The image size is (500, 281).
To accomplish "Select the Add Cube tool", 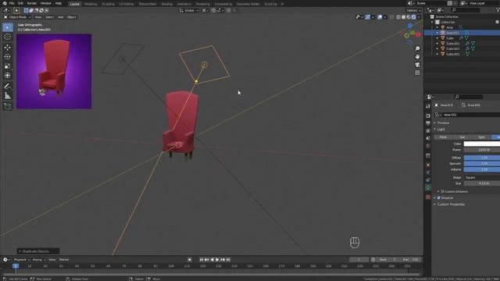I will click(7, 106).
